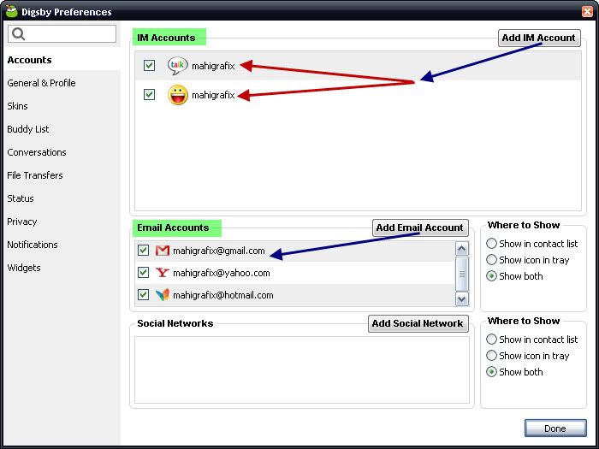Select the mahigrafix@hotmail.com email row

[x=294, y=295]
